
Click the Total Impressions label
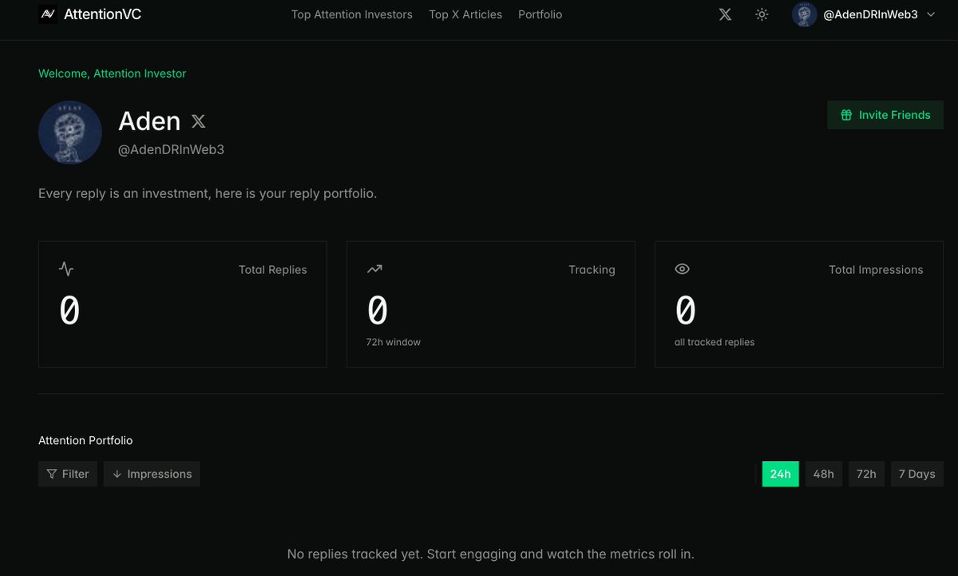pos(876,270)
